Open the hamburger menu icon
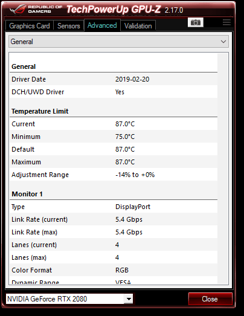This screenshot has width=244, height=316. pos(226,22)
